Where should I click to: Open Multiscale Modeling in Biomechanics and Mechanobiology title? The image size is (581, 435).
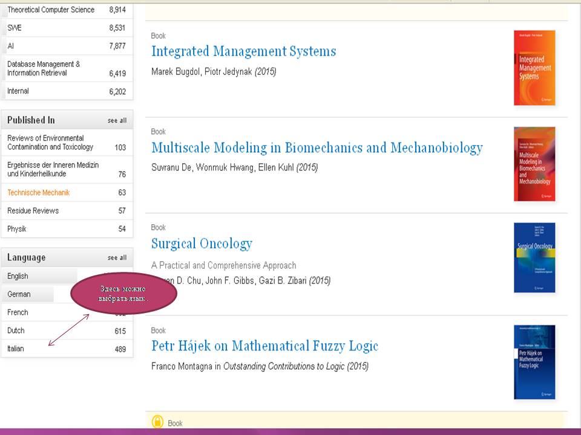coord(317,147)
